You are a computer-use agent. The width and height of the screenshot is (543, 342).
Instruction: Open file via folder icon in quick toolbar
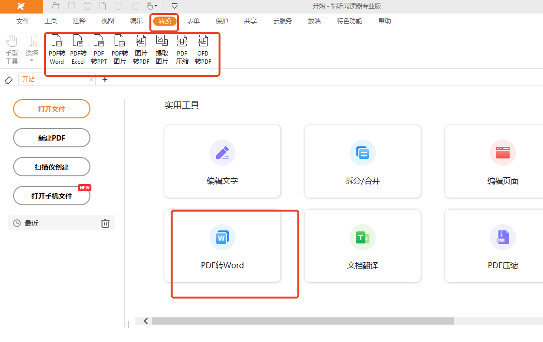tap(56, 6)
